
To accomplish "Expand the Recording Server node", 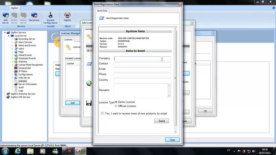I will click(13, 39).
